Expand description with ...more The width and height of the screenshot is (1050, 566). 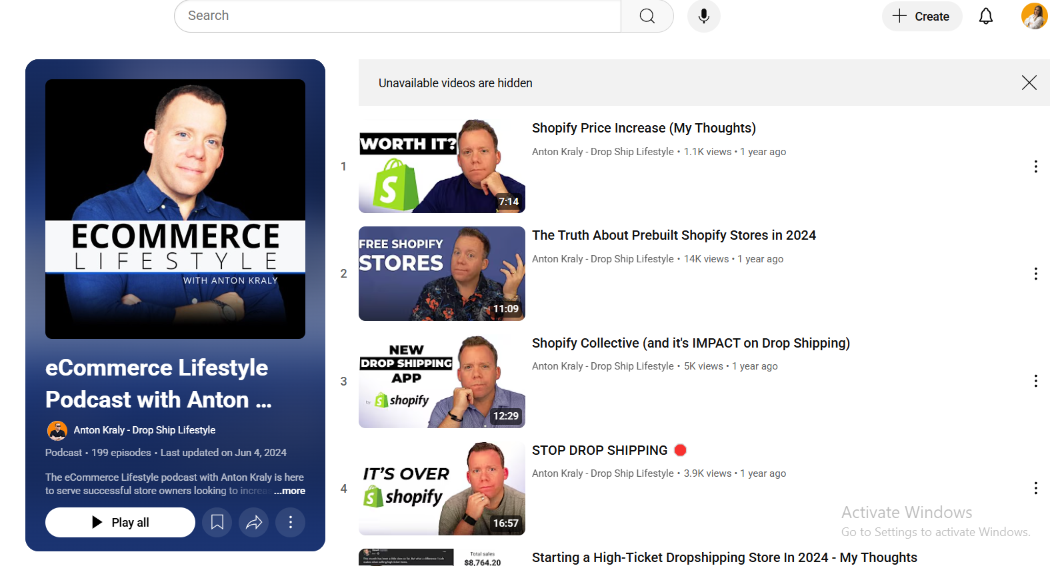(290, 491)
